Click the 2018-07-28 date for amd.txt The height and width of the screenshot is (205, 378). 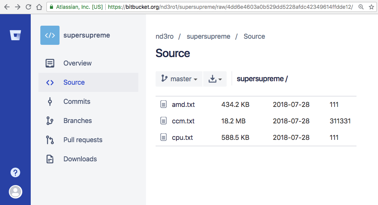(291, 105)
